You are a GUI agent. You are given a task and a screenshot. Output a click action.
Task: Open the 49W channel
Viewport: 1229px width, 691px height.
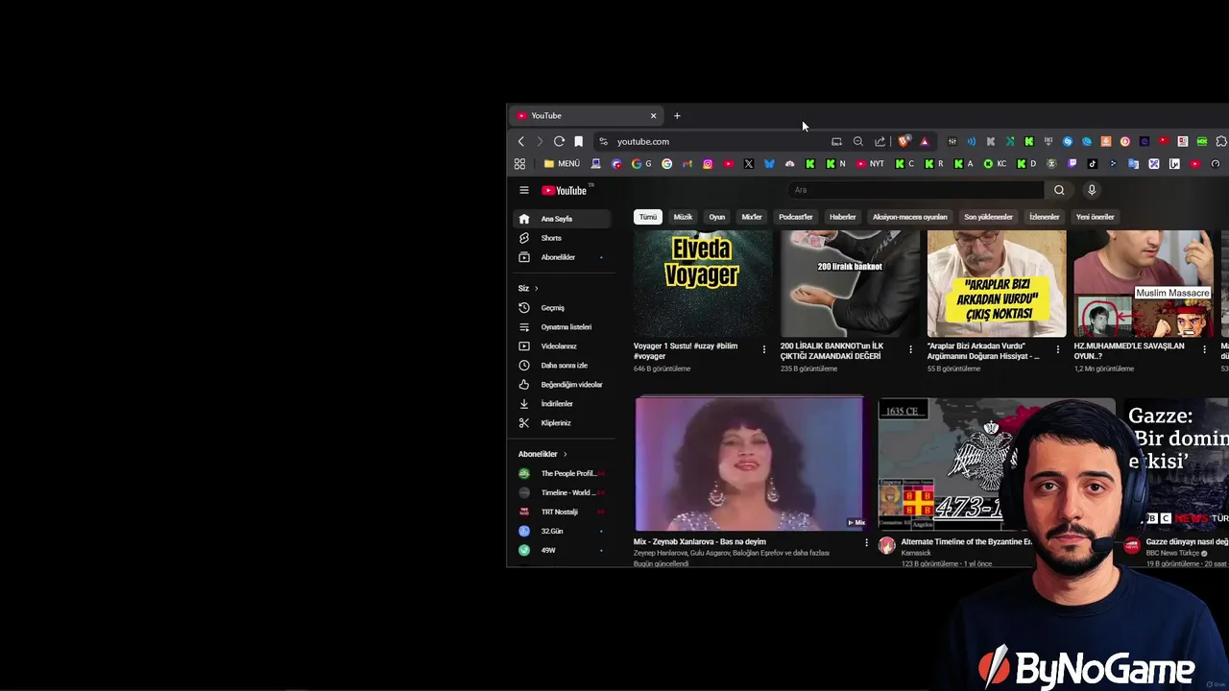tap(562, 550)
